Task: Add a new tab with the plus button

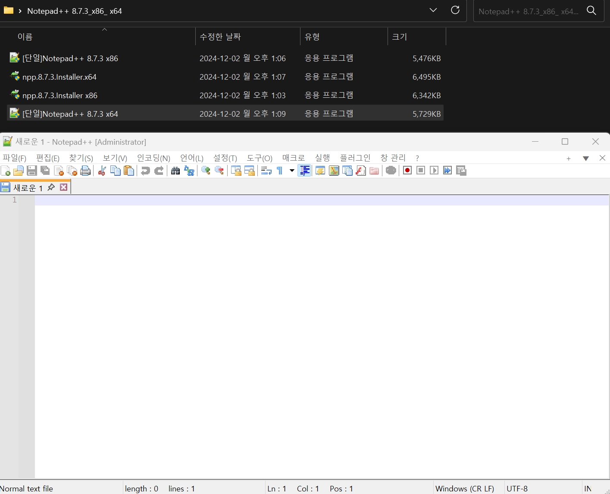Action: (569, 158)
